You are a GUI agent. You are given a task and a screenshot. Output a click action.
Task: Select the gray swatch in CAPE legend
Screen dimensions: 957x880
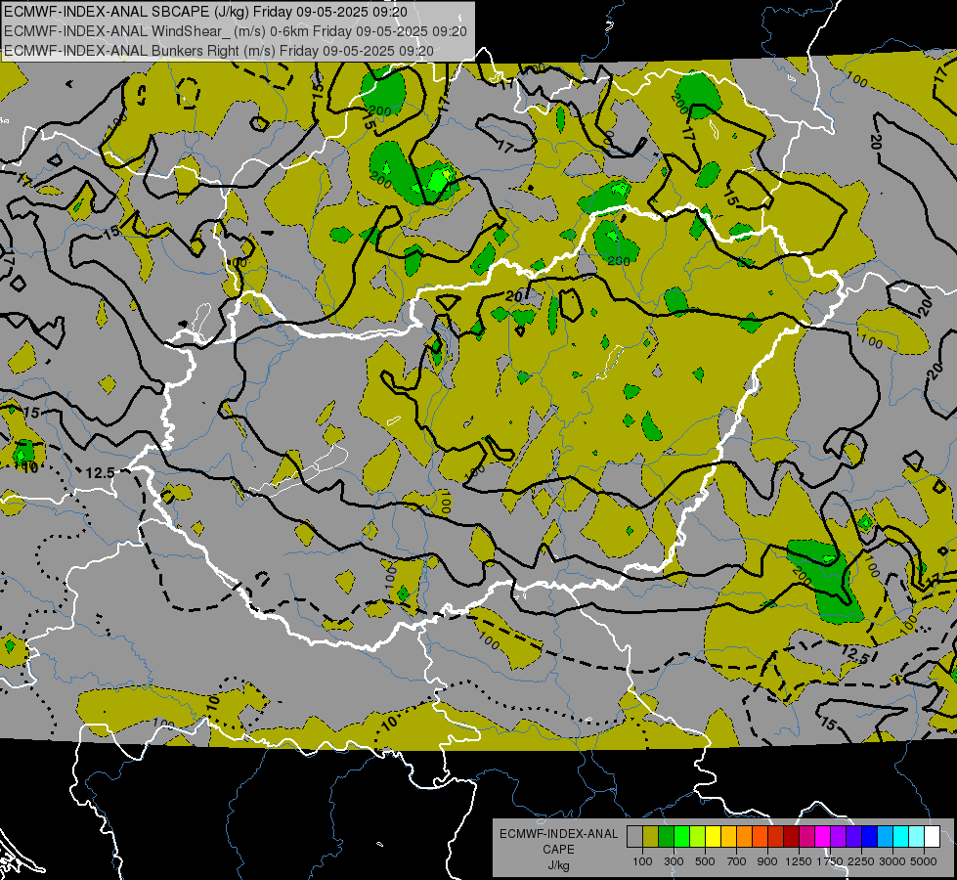pos(634,837)
